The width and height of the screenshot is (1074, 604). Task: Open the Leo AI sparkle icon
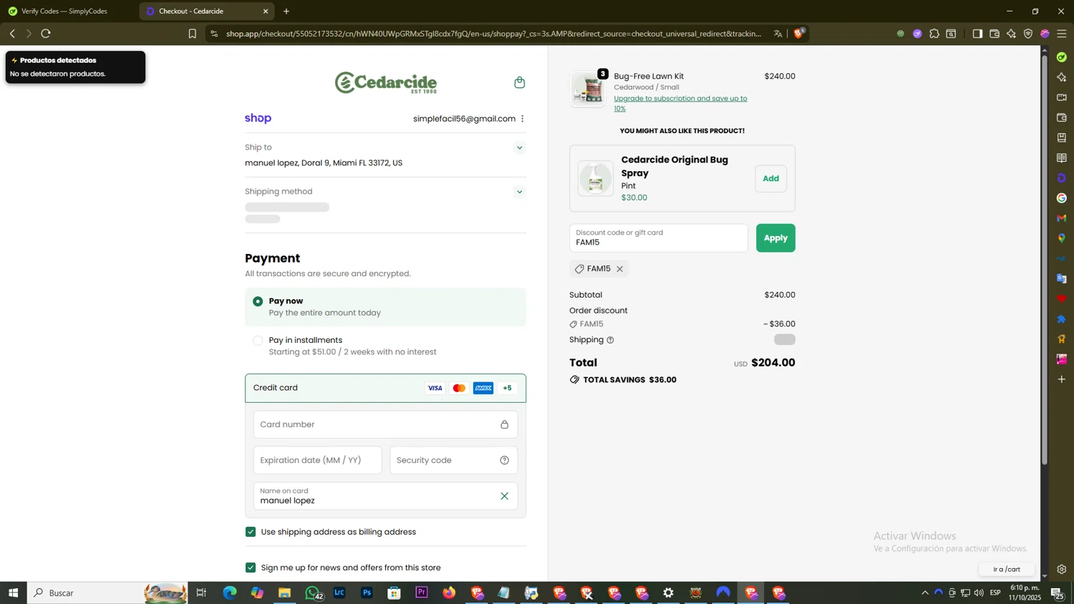tap(1011, 34)
